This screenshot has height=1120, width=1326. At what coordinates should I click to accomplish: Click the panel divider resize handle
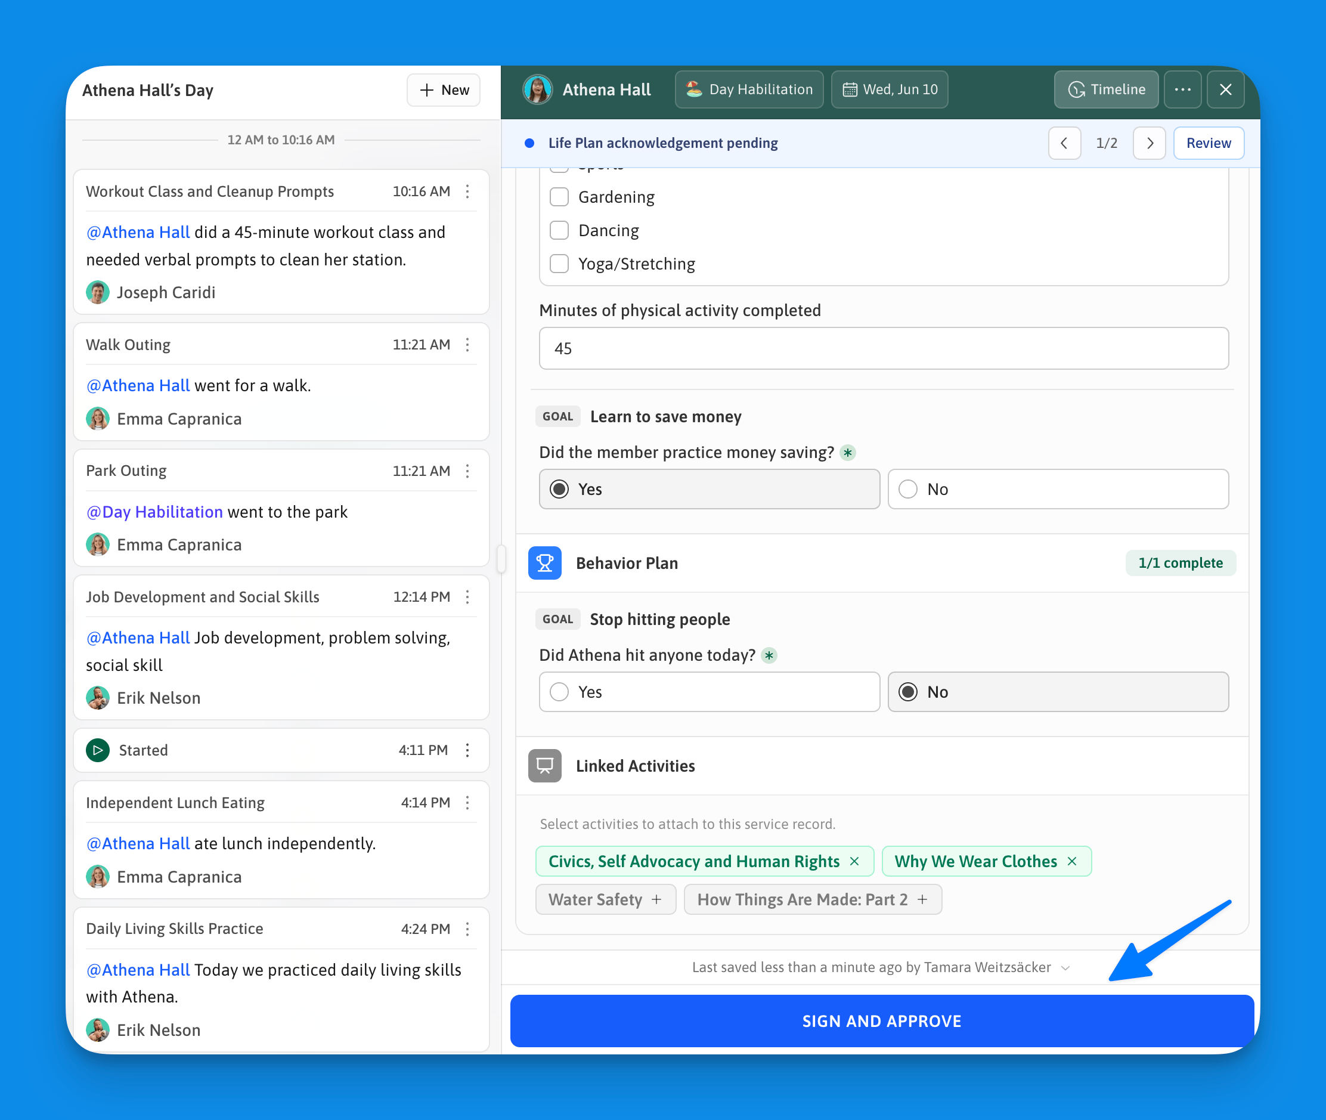pos(501,559)
